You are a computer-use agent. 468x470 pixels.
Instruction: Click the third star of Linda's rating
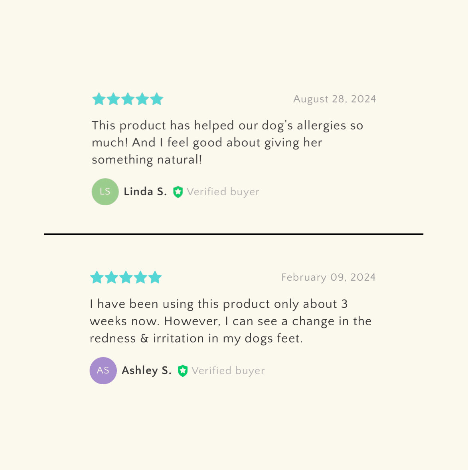[128, 99]
